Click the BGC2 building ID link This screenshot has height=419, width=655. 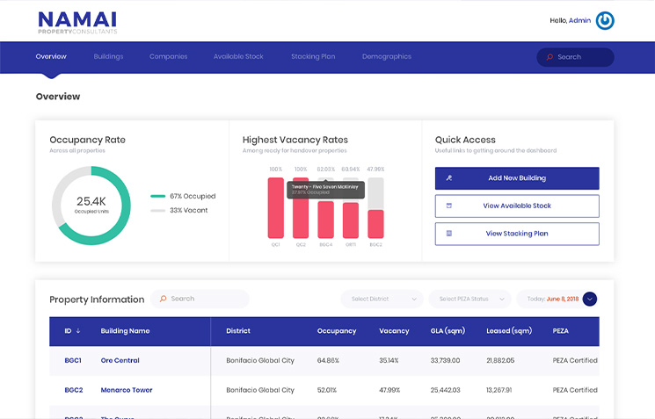pos(74,390)
